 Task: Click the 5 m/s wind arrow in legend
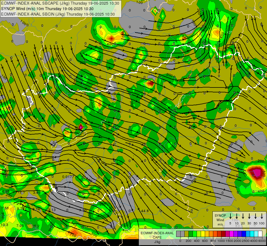[230, 216]
